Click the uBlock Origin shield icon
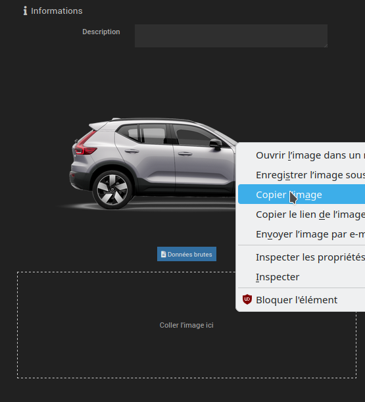The image size is (365, 402). (x=247, y=299)
